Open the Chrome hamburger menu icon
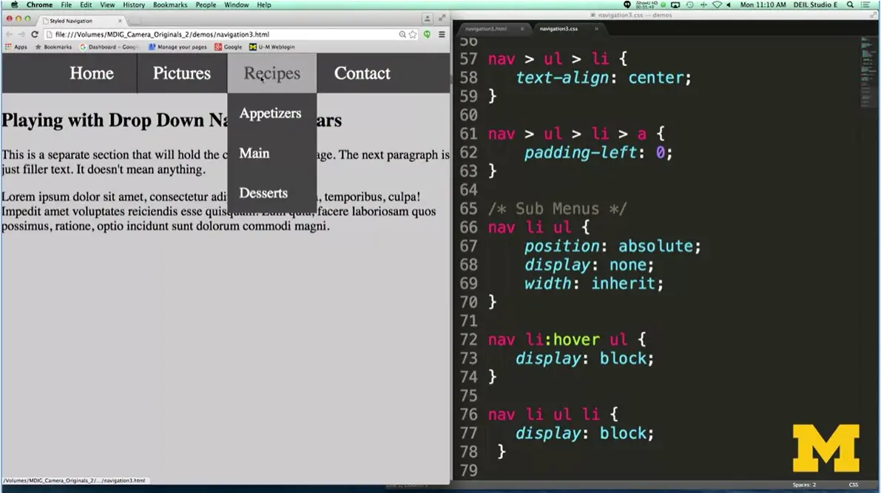881x493 pixels. click(x=442, y=34)
